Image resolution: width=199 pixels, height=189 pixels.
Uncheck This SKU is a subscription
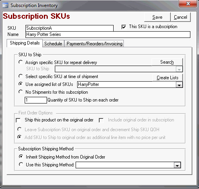coord(124,27)
